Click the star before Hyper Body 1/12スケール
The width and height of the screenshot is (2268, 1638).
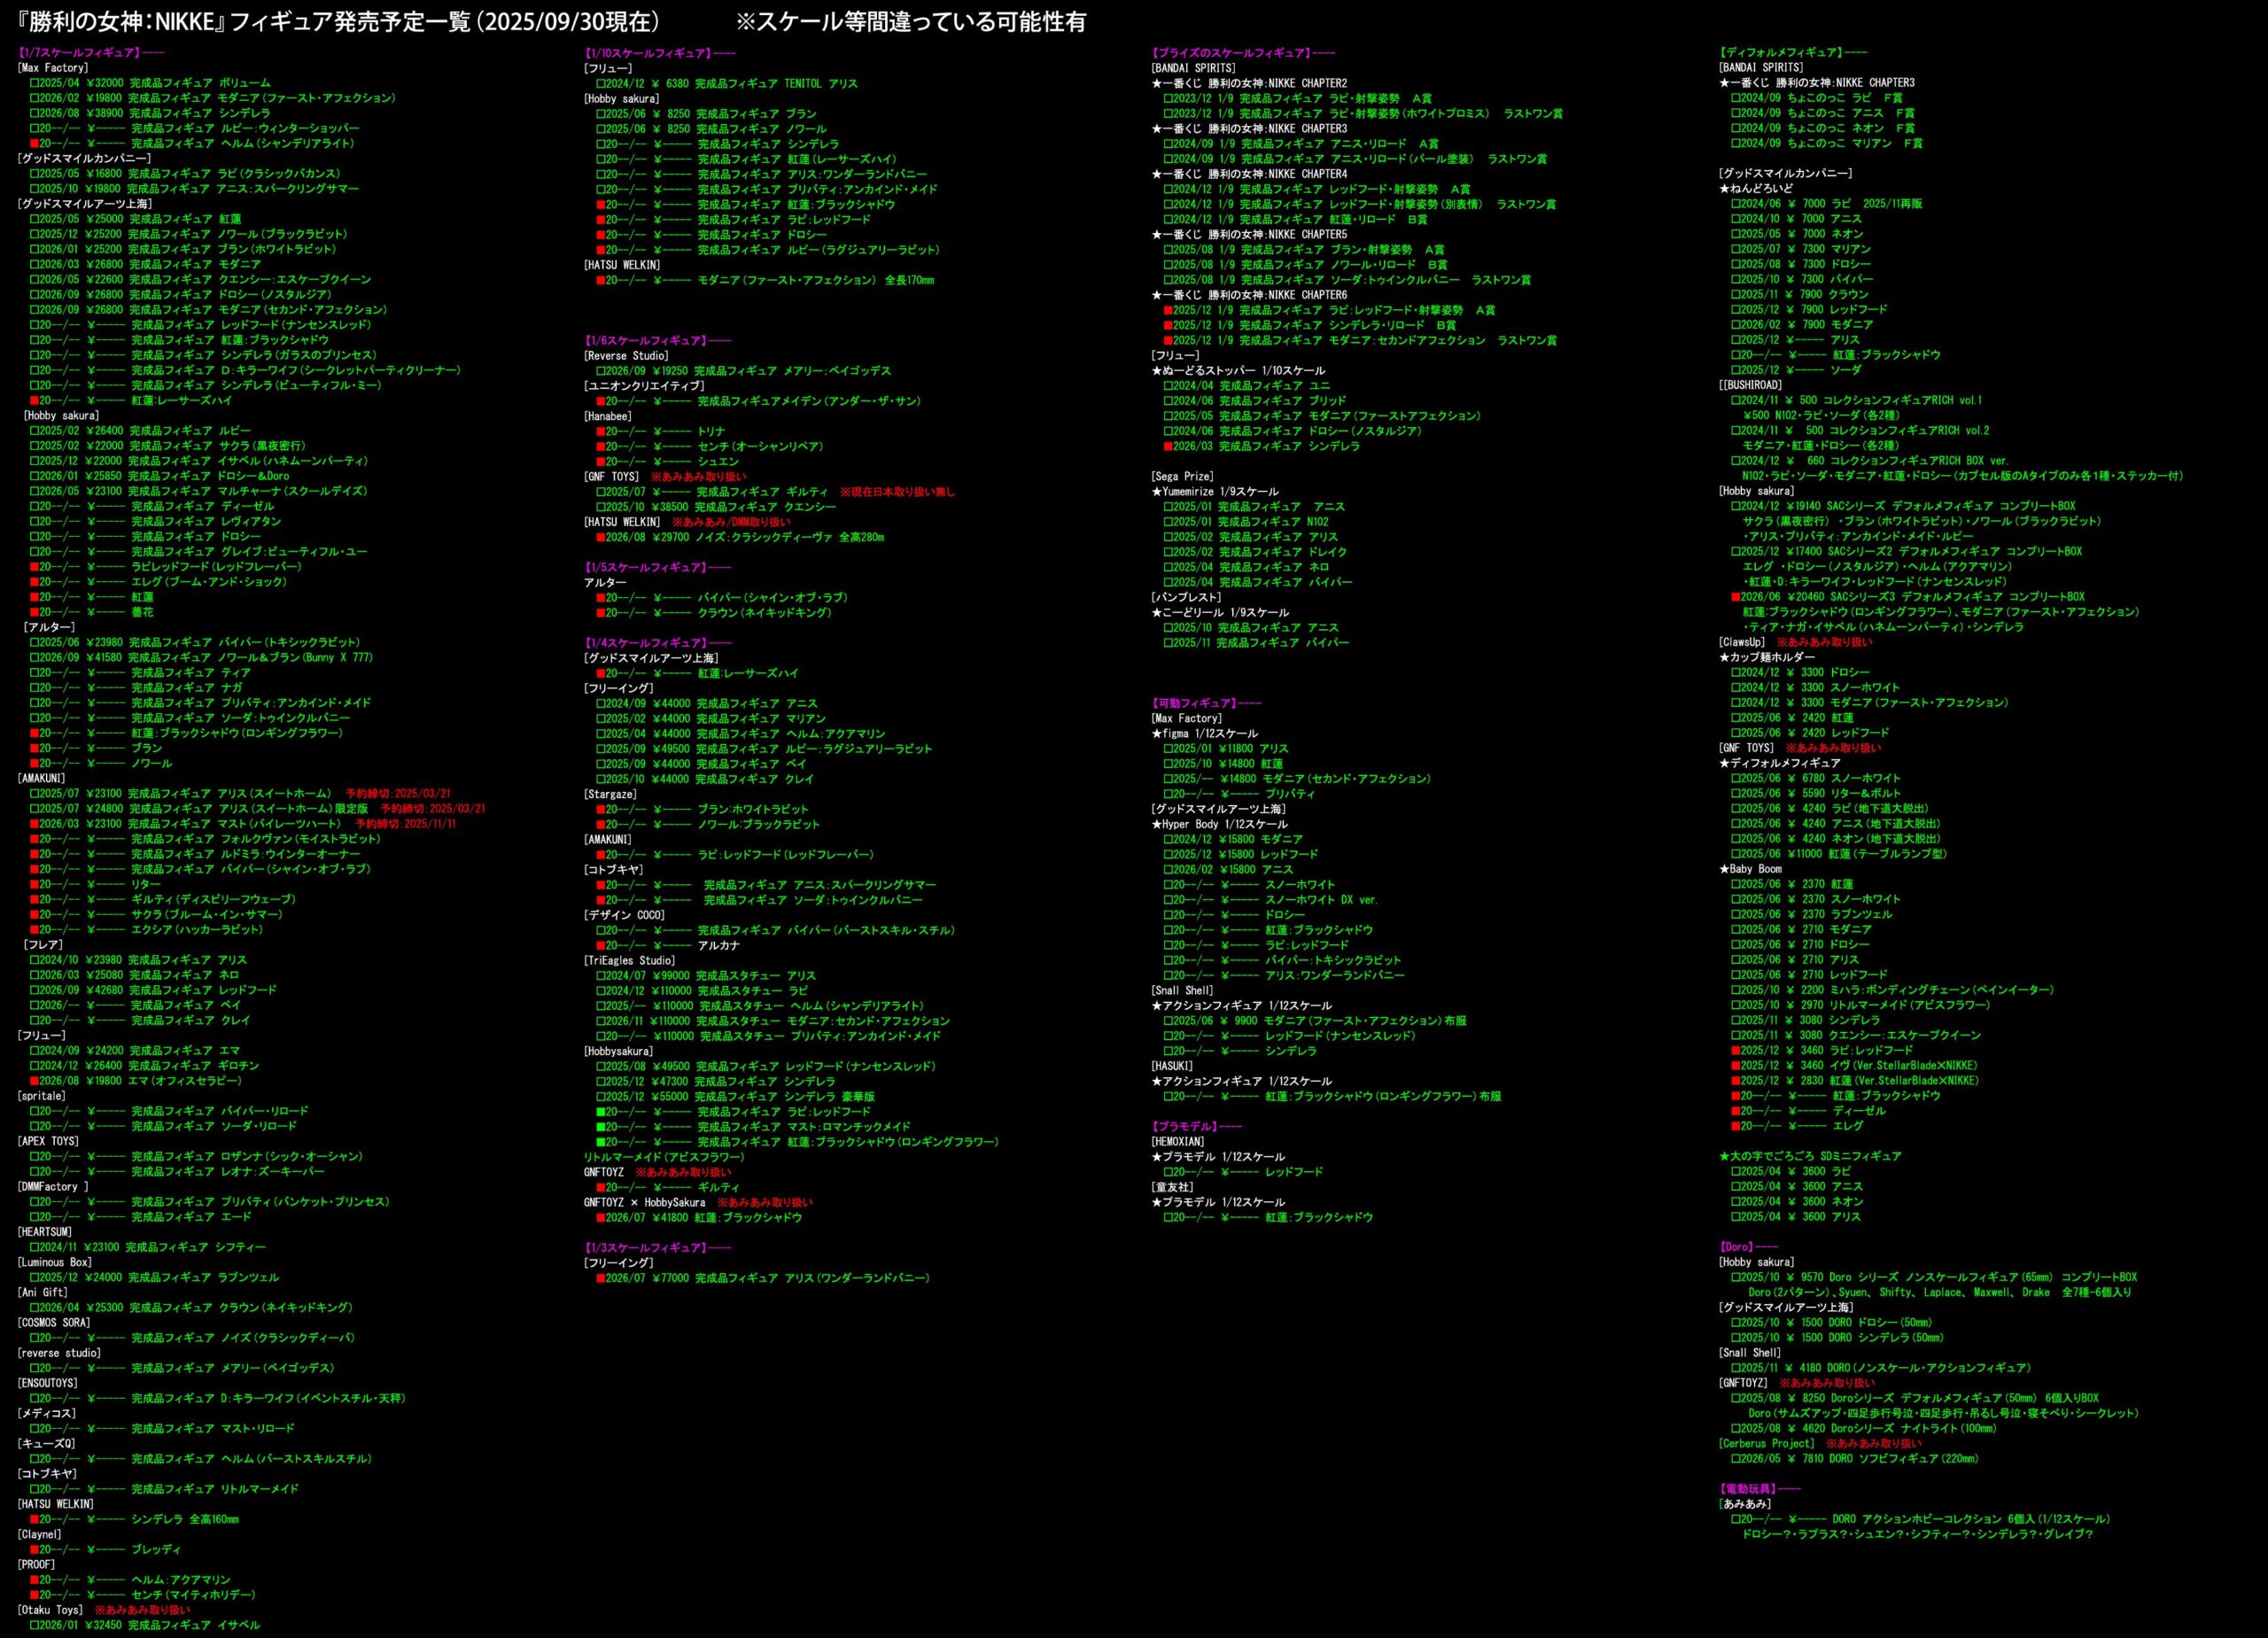1157,824
